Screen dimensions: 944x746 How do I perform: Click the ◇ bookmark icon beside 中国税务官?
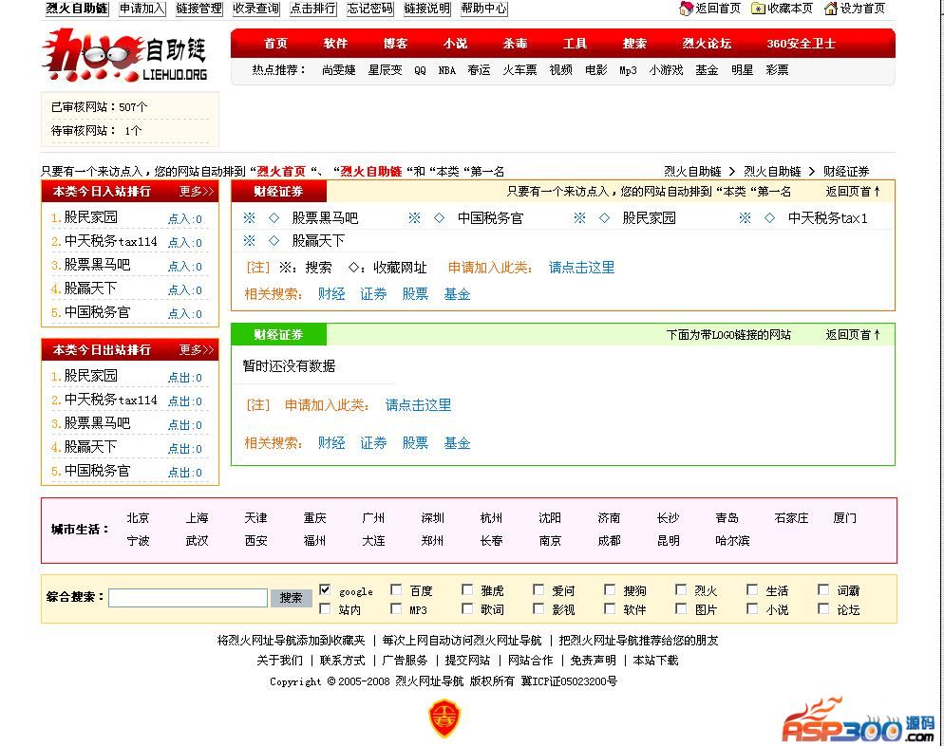click(440, 217)
